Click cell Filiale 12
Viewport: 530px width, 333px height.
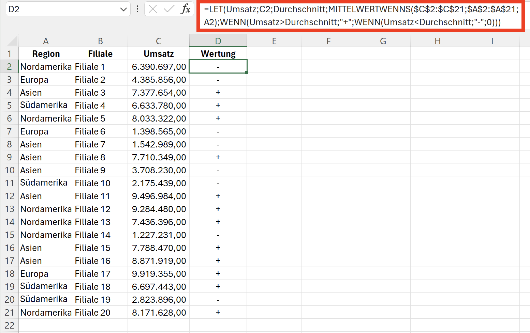pyautogui.click(x=100, y=209)
